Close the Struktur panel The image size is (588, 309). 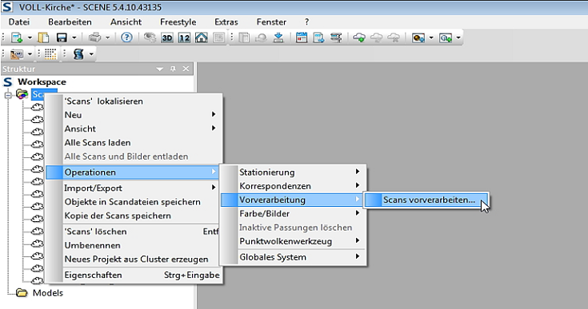click(186, 69)
